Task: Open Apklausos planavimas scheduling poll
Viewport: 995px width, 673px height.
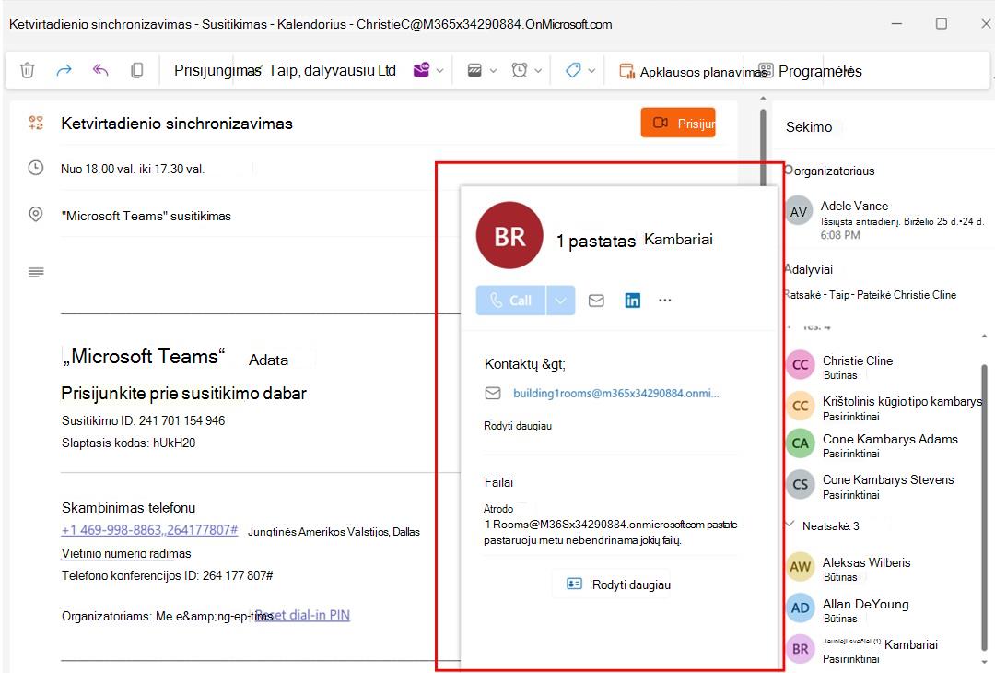Action: (x=692, y=72)
